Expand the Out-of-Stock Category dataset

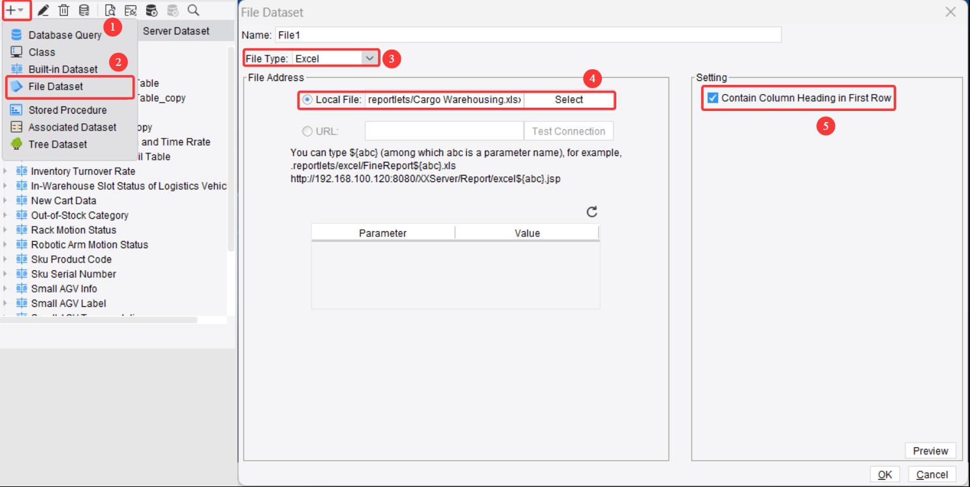click(x=6, y=215)
